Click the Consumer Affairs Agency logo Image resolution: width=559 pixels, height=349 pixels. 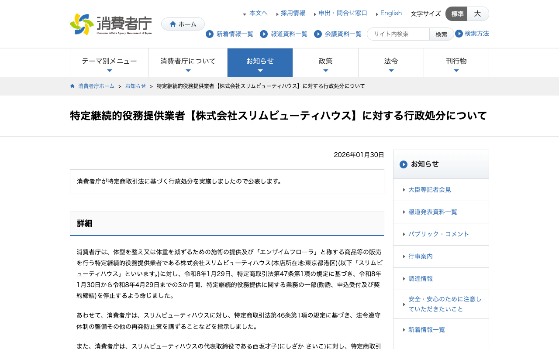point(111,24)
